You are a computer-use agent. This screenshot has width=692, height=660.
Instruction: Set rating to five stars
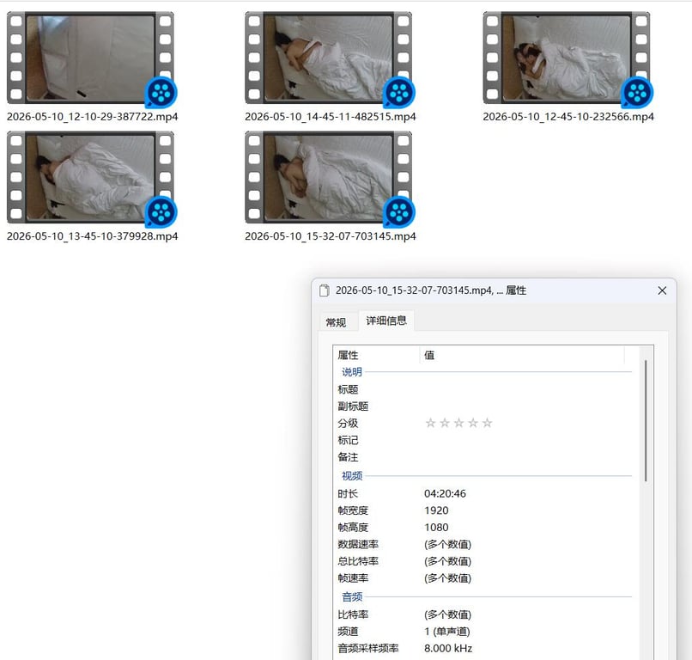tap(487, 423)
